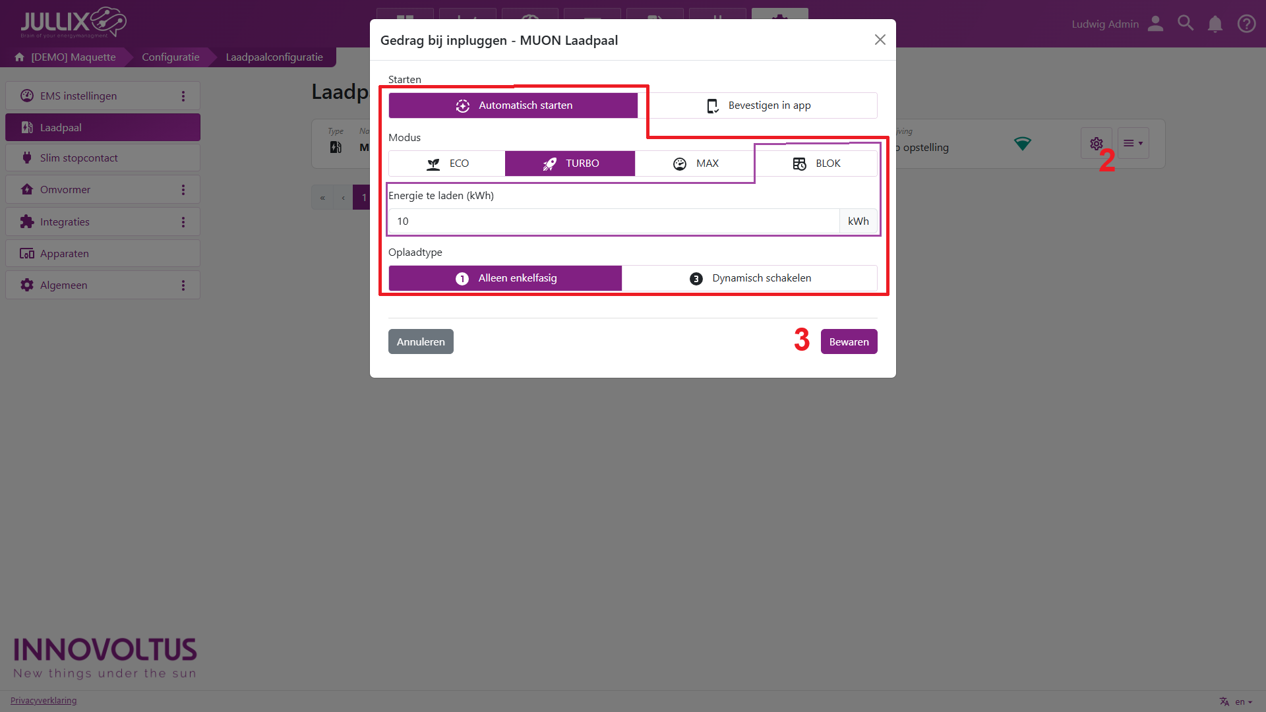The image size is (1266, 712).
Task: Click the user profile icon
Action: click(x=1155, y=24)
